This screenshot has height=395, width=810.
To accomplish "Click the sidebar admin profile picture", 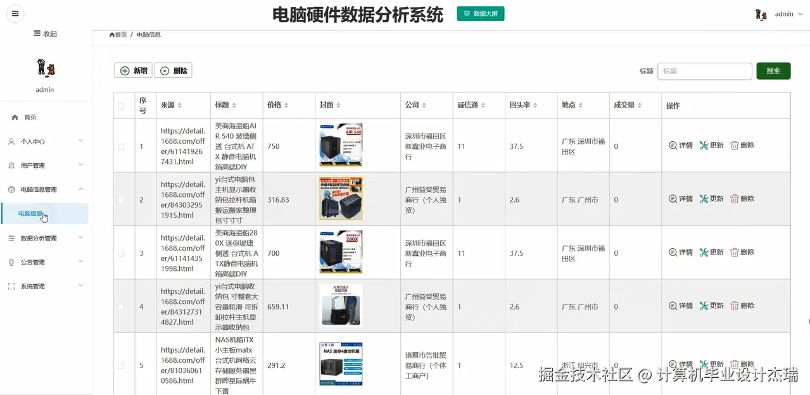I will pos(46,68).
